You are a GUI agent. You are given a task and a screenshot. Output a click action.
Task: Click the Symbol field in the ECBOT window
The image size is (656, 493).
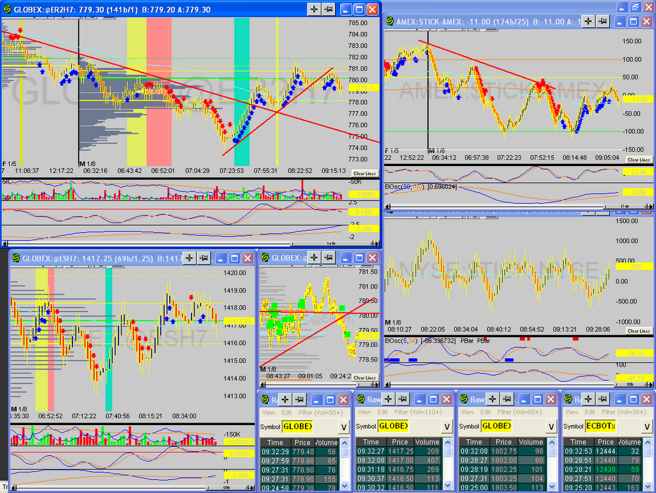(x=601, y=427)
